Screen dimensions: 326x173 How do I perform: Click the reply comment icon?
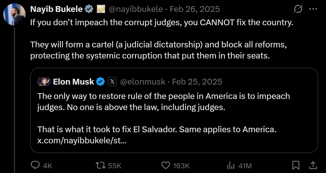[35, 166]
